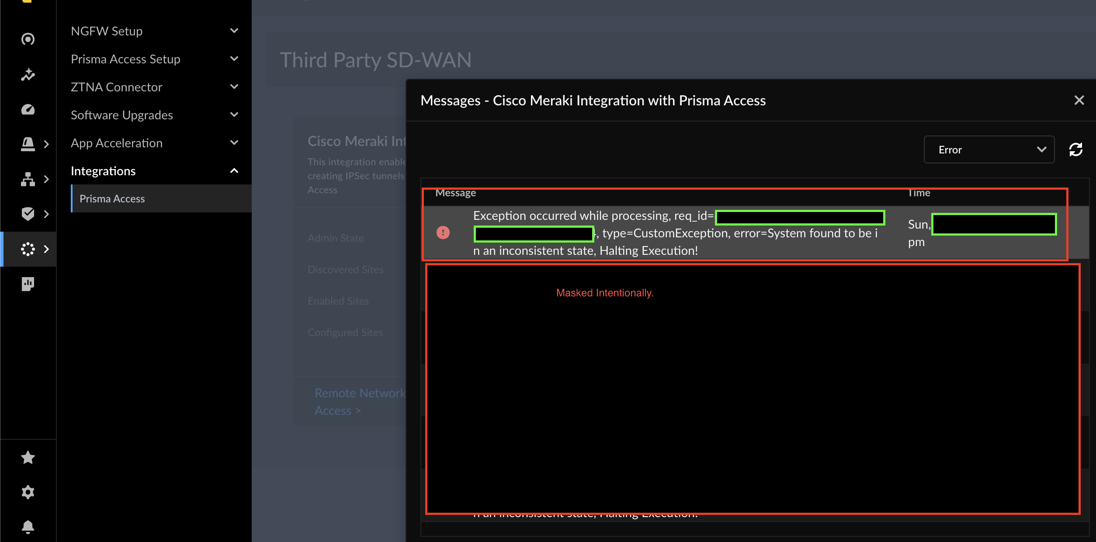Open the shield checkmark sidebar icon

point(28,214)
